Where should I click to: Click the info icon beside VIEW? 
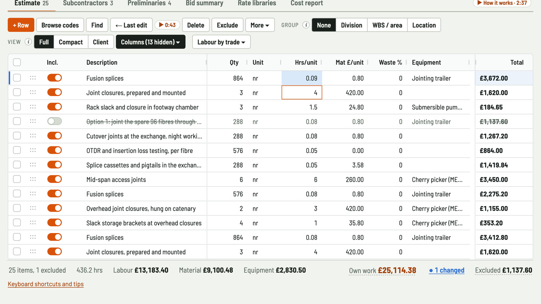(x=28, y=42)
